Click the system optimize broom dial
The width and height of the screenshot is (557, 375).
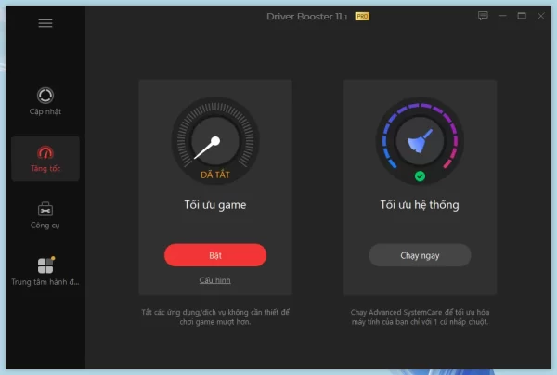pyautogui.click(x=420, y=140)
